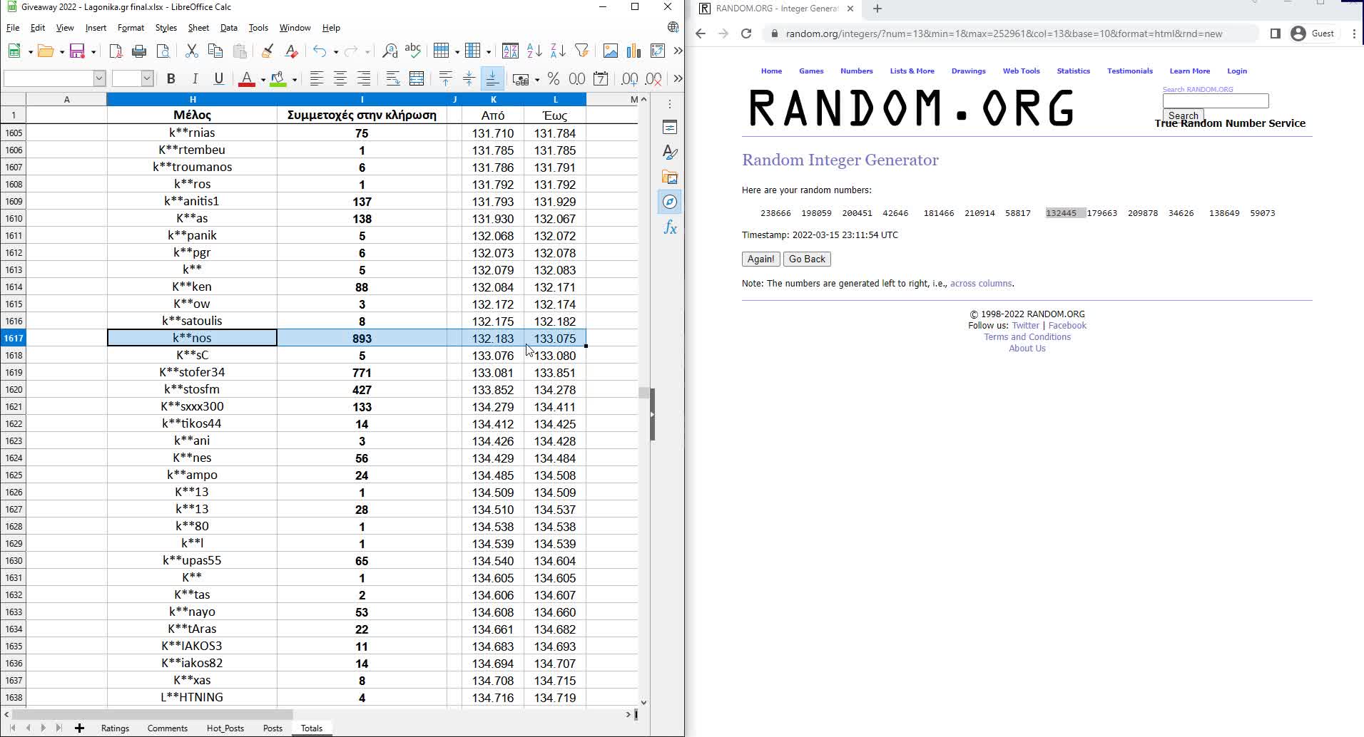1364x737 pixels.
Task: Click the Clone Formatting paintbrush icon
Action: pyautogui.click(x=267, y=51)
